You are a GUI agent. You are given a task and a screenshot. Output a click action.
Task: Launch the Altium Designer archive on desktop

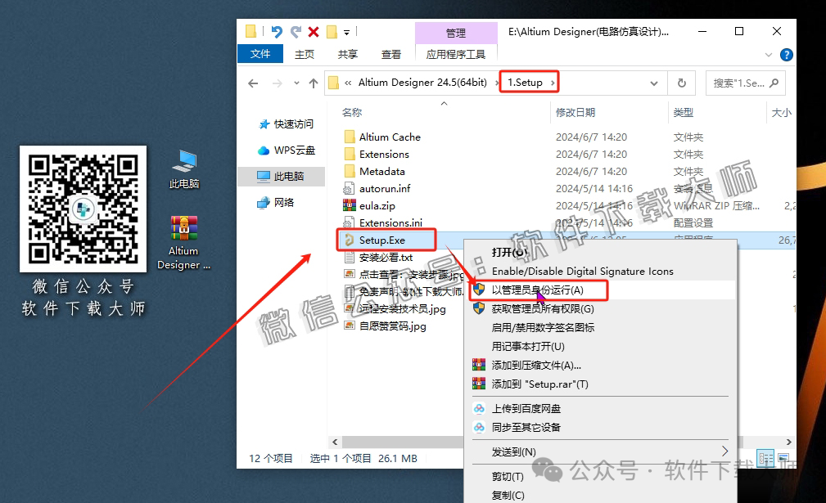coord(183,227)
